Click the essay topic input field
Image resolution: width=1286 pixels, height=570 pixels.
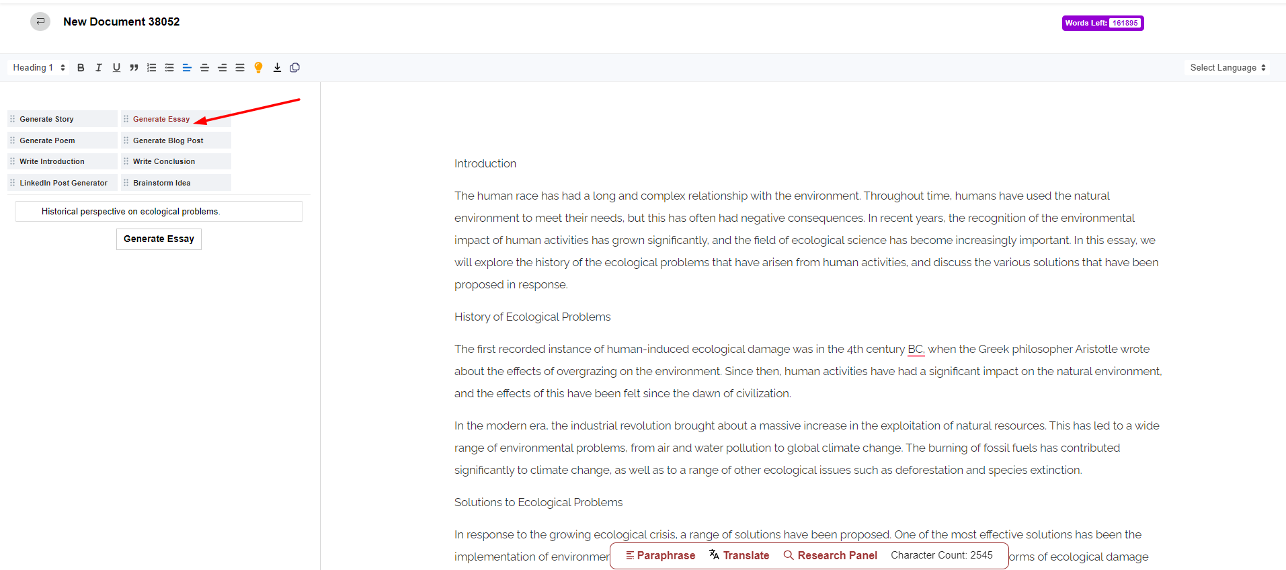(159, 211)
